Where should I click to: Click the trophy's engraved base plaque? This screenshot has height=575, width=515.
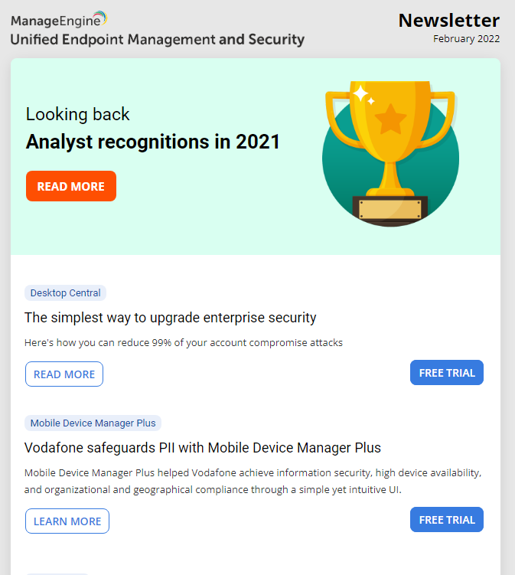pos(390,210)
